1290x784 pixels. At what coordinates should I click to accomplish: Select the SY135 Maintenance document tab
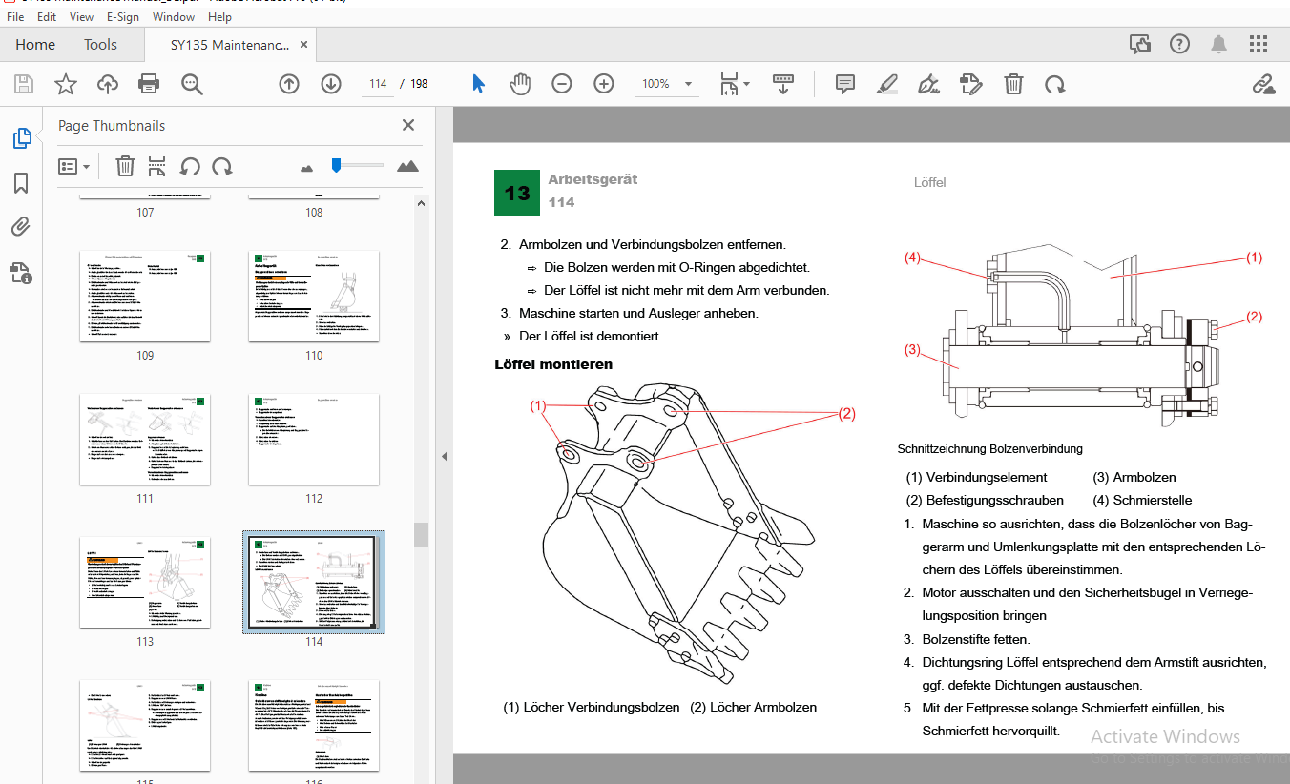[229, 45]
